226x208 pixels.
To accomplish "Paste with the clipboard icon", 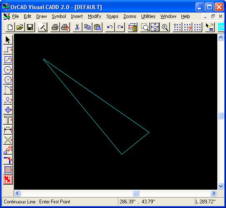I will [97, 27].
